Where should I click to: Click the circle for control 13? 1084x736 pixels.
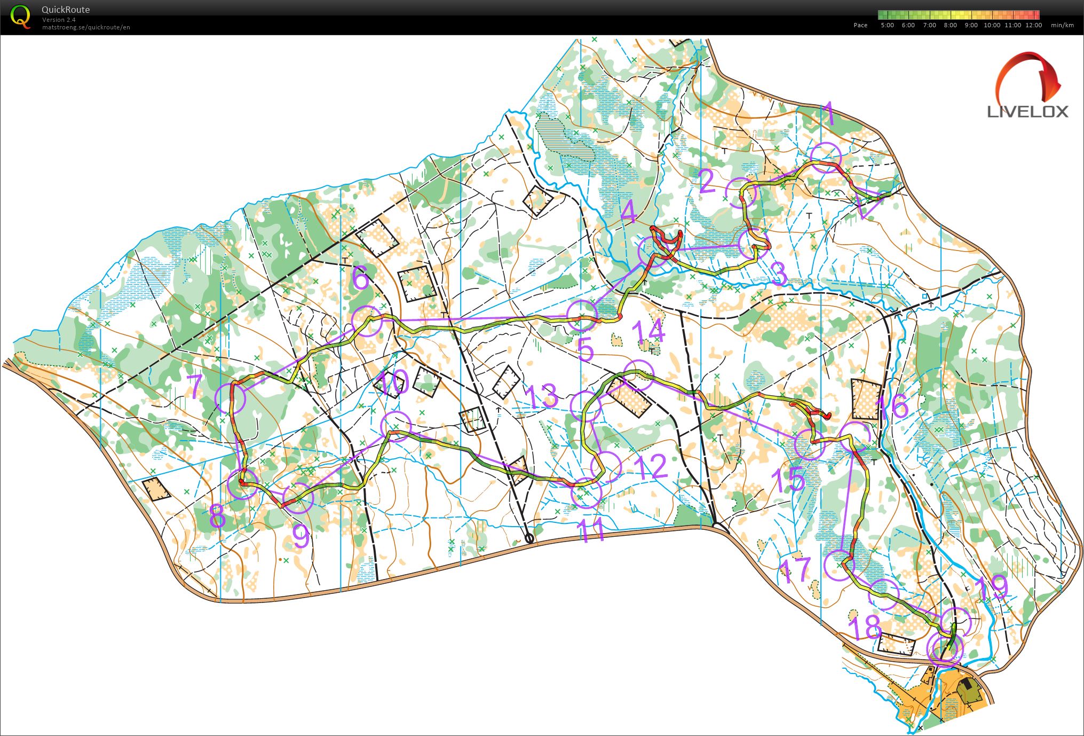click(586, 406)
